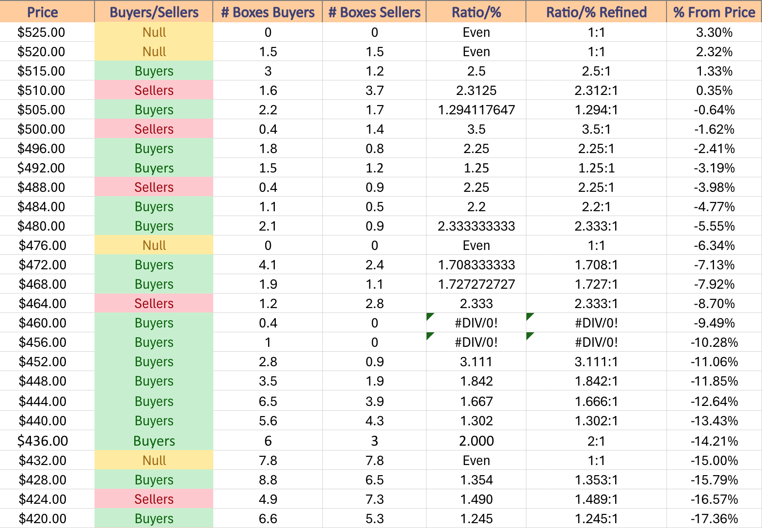
Task: Click the Buyers cell in the $515.00 row
Action: (x=154, y=71)
